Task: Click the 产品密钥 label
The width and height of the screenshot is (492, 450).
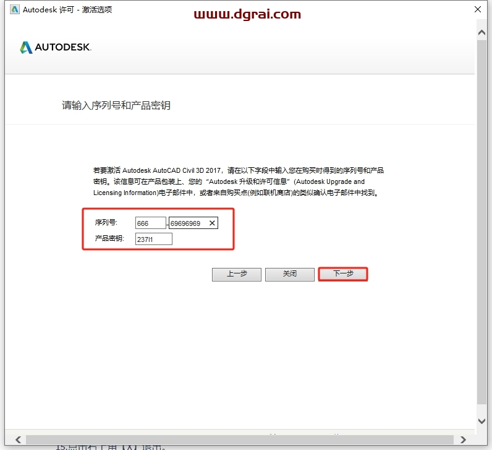Action: (109, 238)
